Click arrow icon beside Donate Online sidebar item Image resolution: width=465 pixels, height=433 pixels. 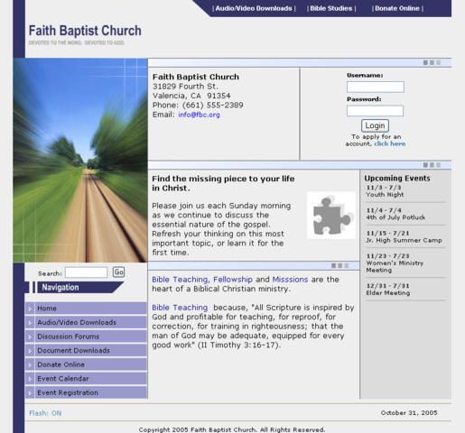30,364
